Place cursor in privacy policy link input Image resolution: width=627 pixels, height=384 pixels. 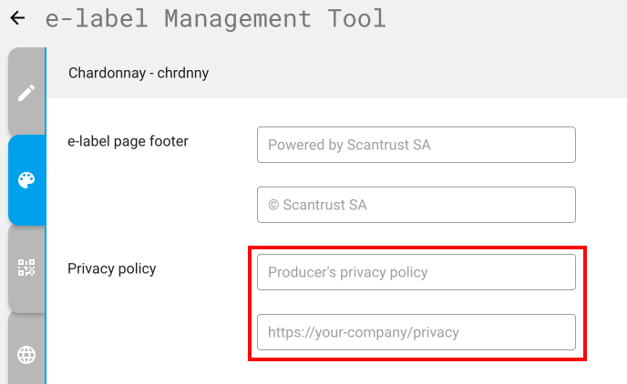(x=416, y=332)
